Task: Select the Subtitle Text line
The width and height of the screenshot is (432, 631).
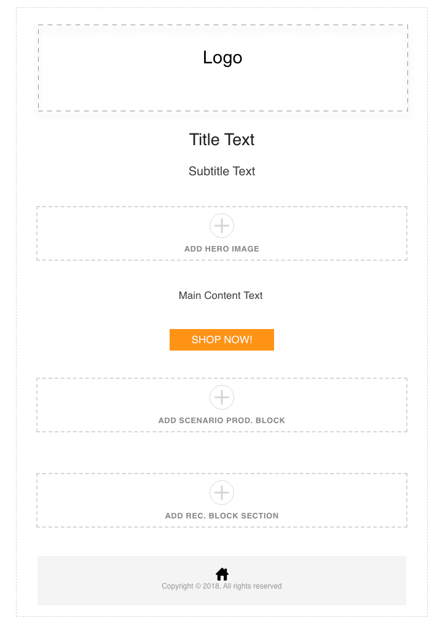Action: pyautogui.click(x=222, y=171)
